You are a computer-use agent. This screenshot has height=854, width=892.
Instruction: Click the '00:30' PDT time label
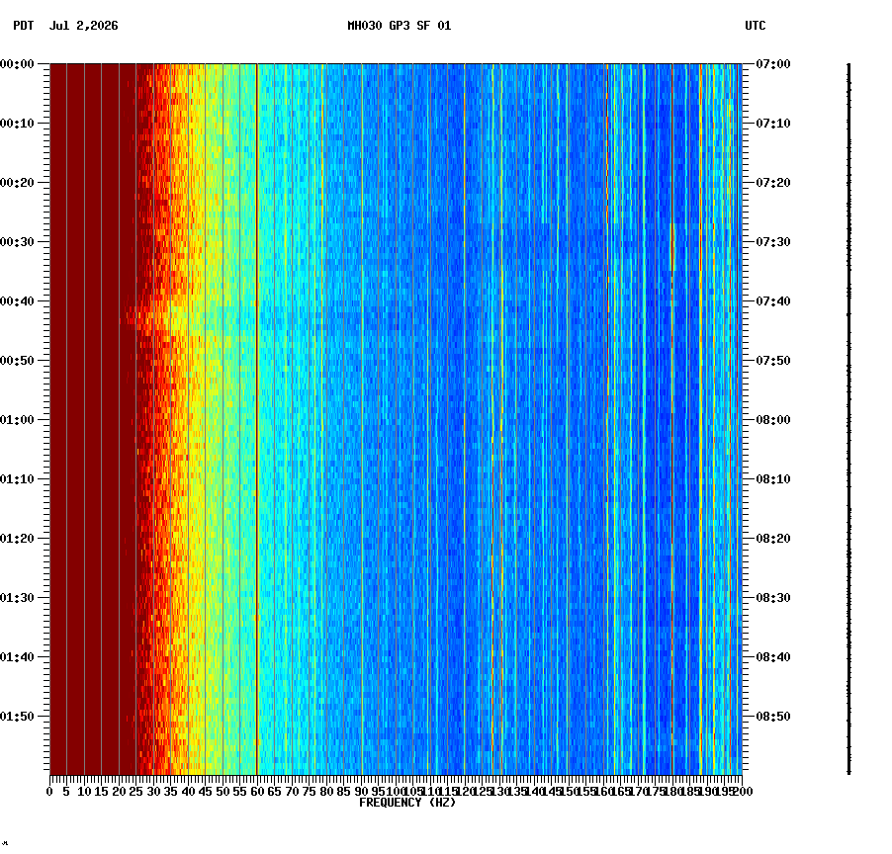[x=17, y=241]
